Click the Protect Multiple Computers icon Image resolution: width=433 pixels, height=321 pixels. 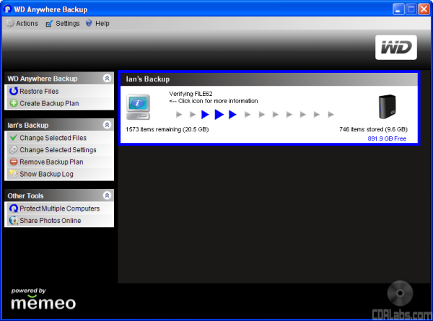click(x=14, y=208)
